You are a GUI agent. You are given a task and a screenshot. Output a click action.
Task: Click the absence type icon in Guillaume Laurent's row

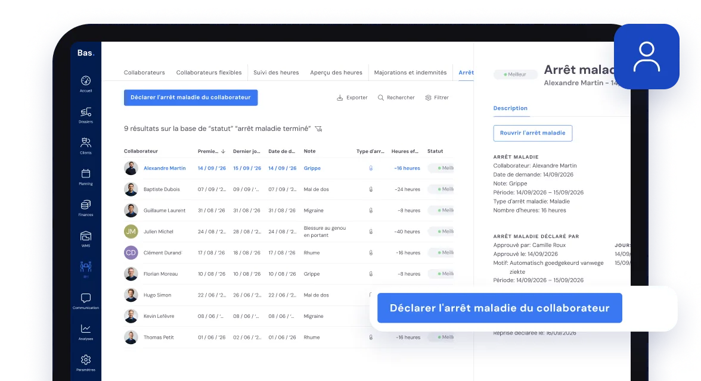click(x=371, y=210)
